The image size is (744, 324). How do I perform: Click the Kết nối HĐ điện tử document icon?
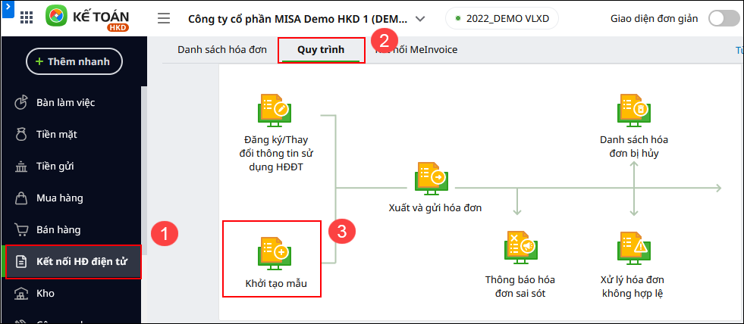pos(21,261)
